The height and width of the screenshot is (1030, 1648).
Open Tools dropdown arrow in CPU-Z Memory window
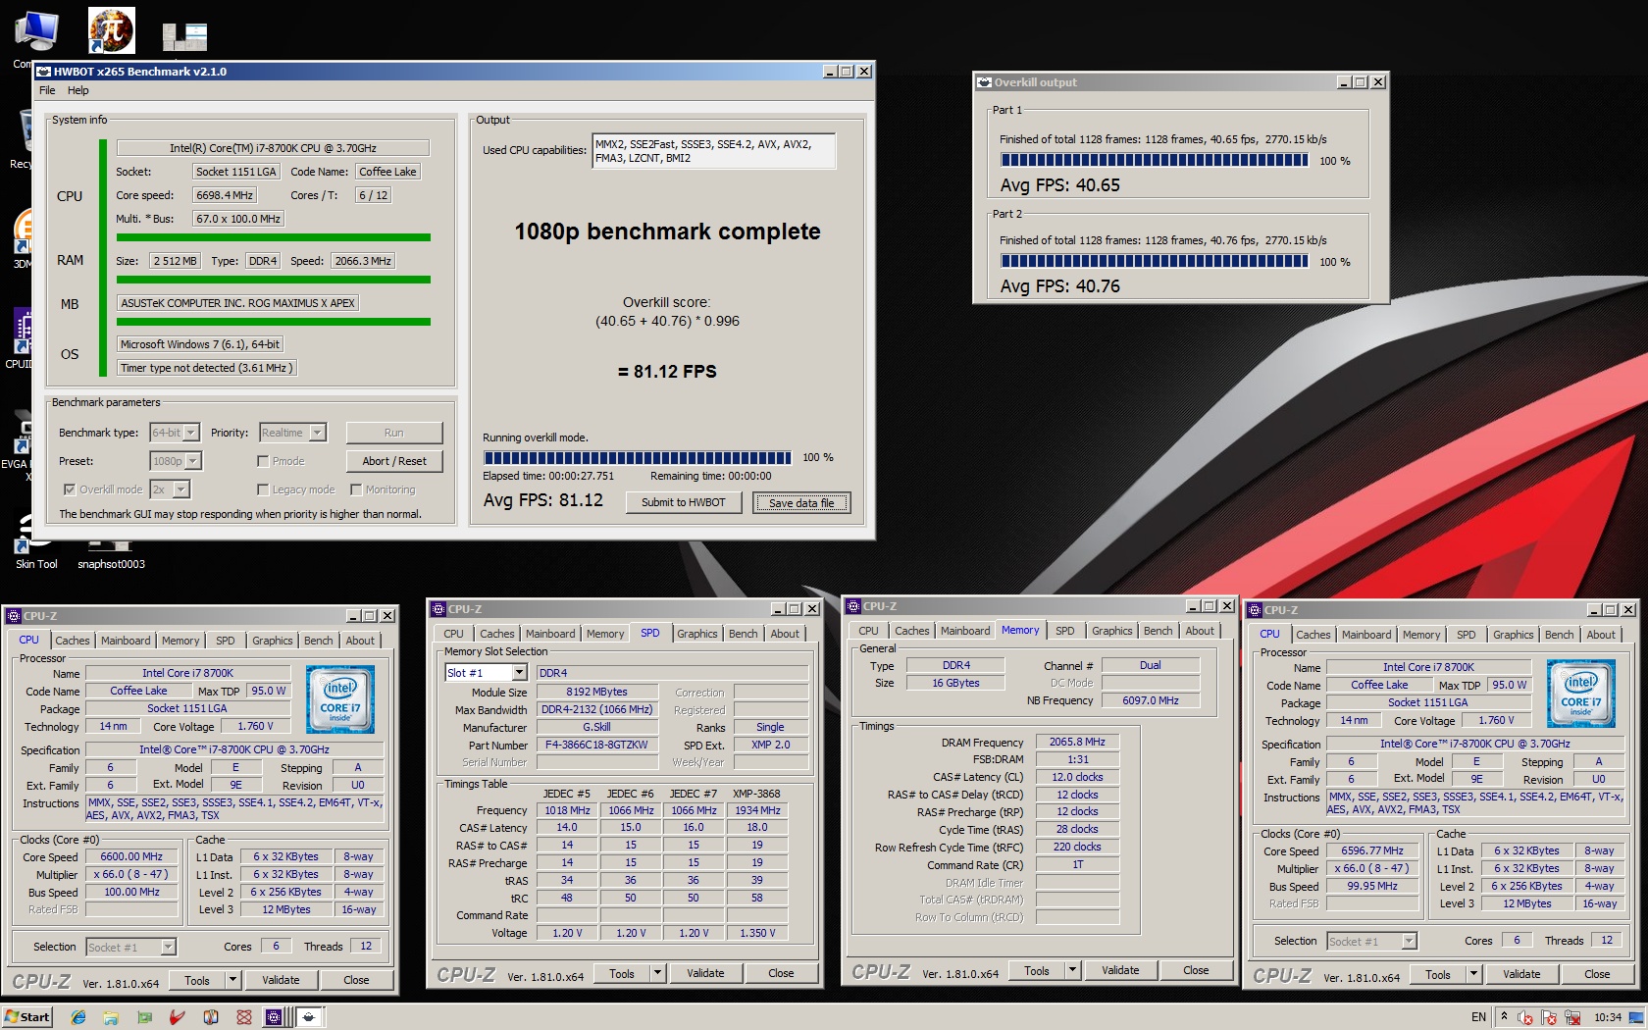[x=1072, y=970]
